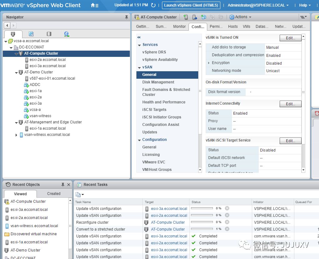Image resolution: width=319 pixels, height=259 pixels.
Task: Open the Administrator@VSPHERE.LOCAL user menu
Action: [258, 5]
